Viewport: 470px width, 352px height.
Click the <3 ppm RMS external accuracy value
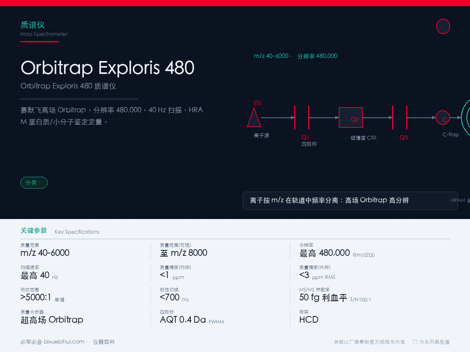(317, 275)
